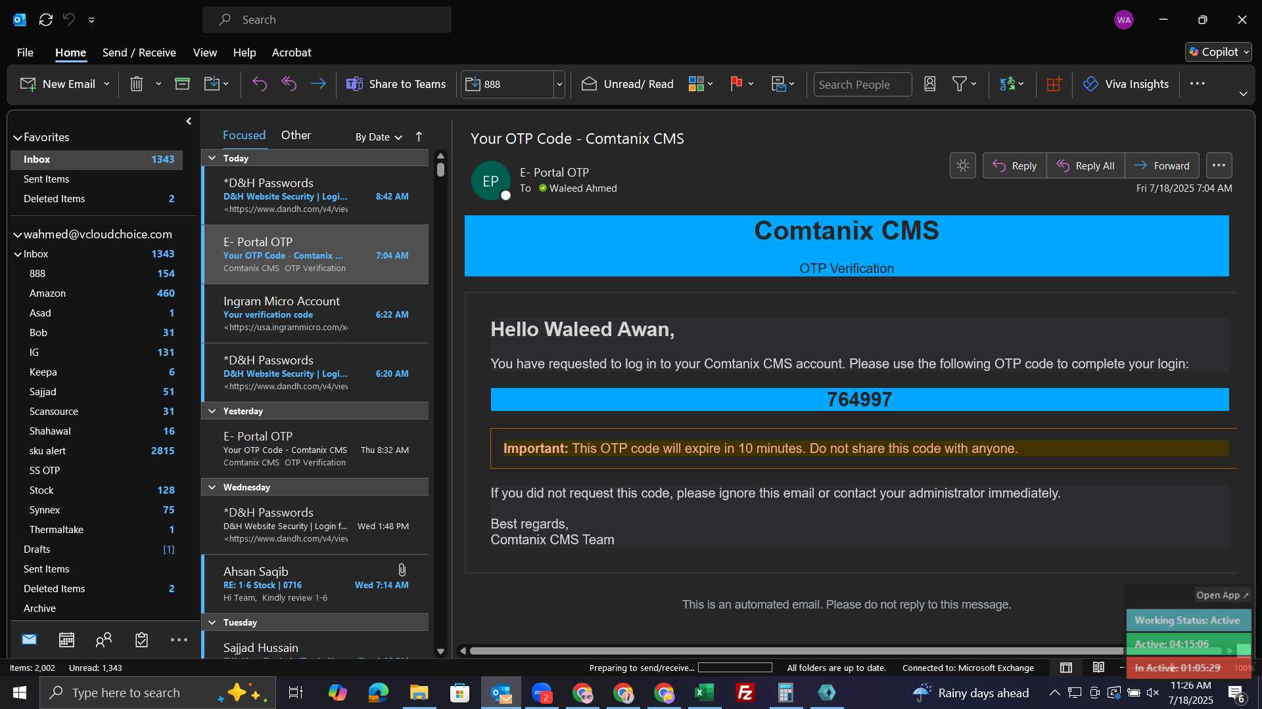Click the Undo arrow in the ribbon
The image size is (1262, 709).
coord(260,84)
